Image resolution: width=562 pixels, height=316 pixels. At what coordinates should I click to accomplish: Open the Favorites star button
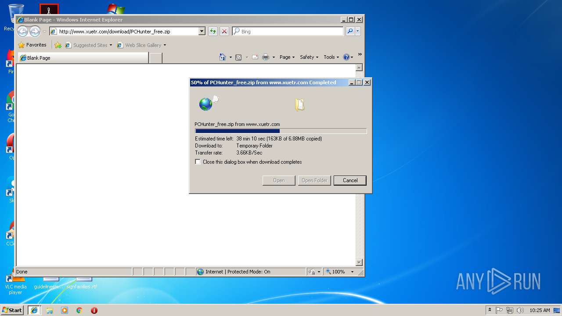(32, 45)
